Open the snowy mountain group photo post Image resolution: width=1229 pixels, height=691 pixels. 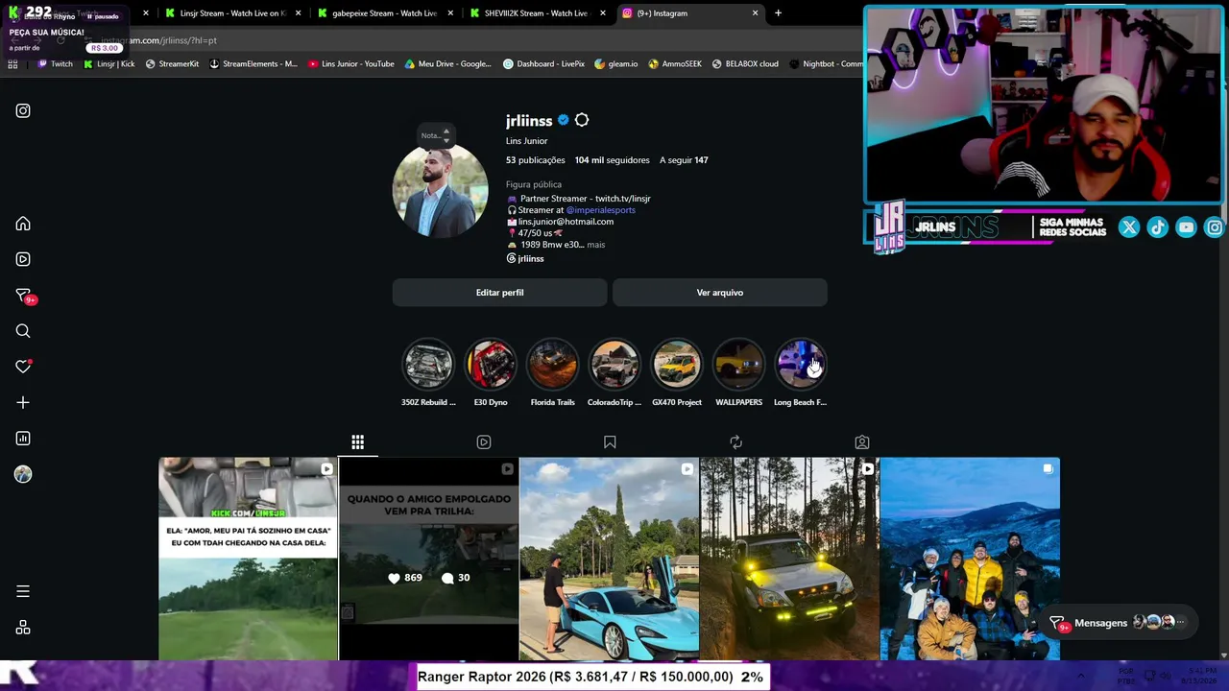click(970, 559)
